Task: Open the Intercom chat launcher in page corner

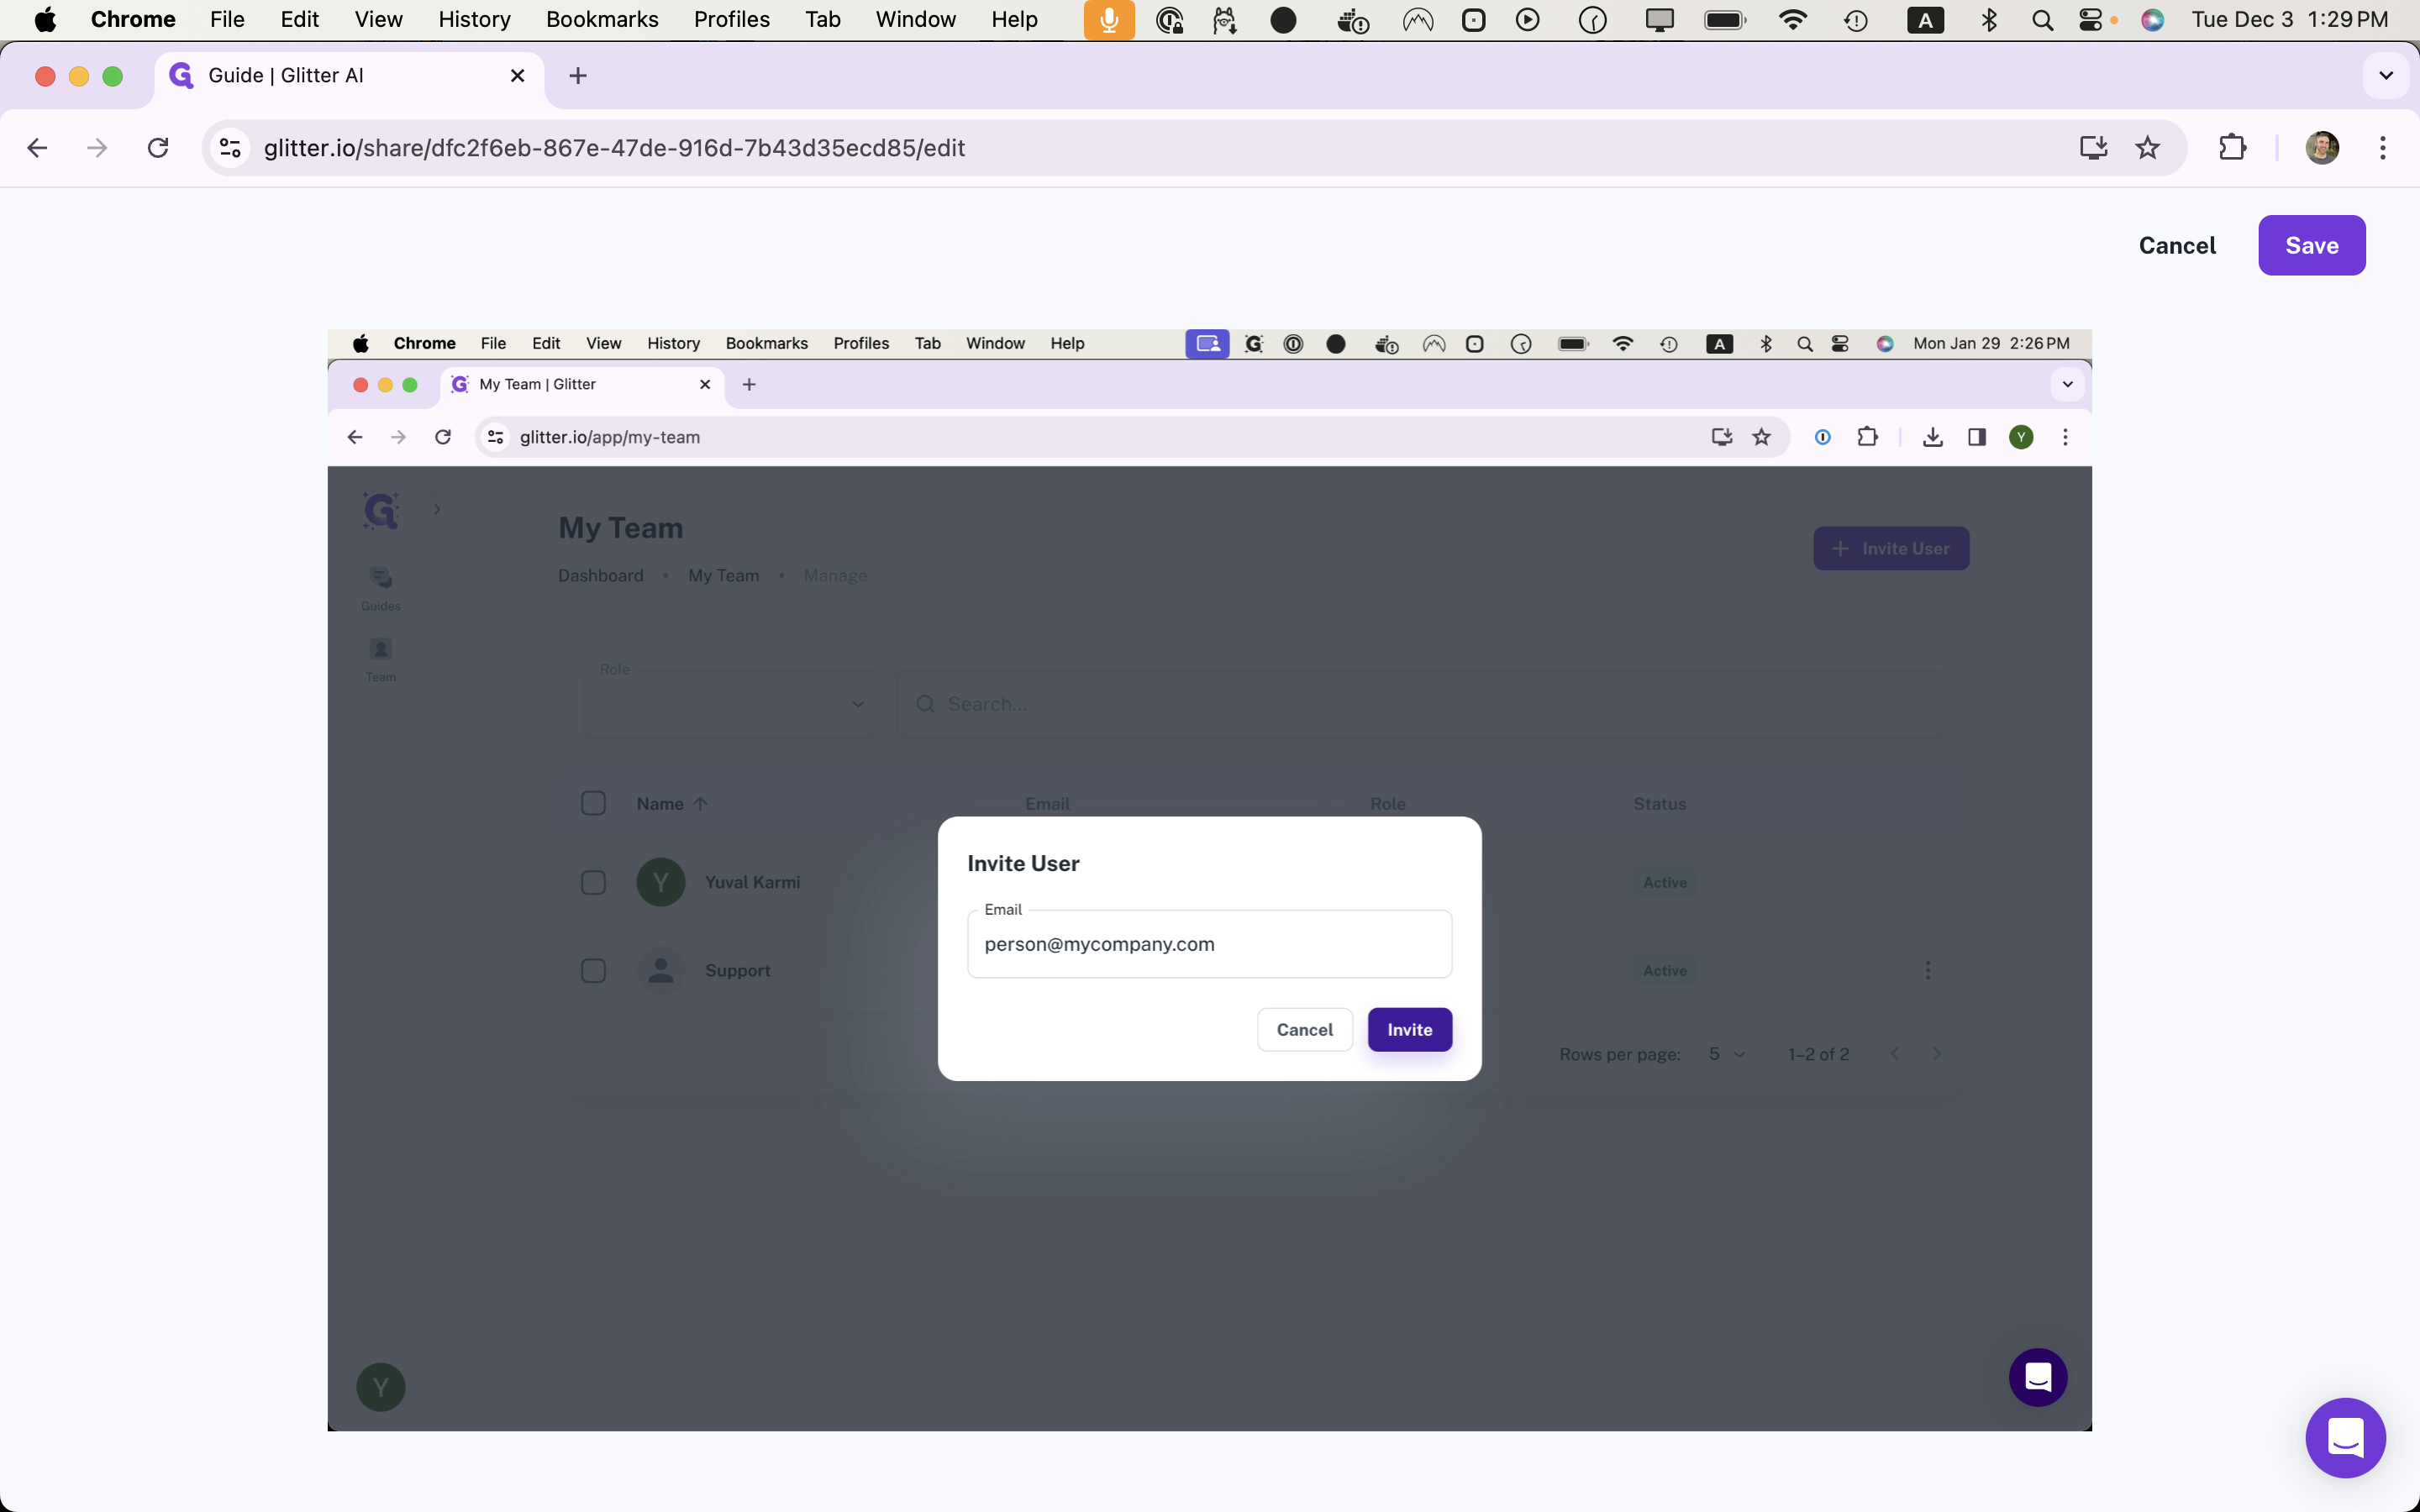Action: click(2345, 1437)
